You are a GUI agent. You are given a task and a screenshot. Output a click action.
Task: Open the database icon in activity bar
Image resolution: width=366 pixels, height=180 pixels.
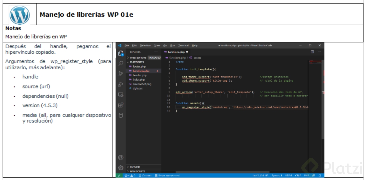(x=121, y=115)
